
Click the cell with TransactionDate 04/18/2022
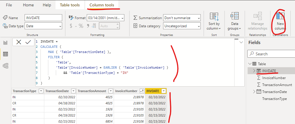click(60, 103)
